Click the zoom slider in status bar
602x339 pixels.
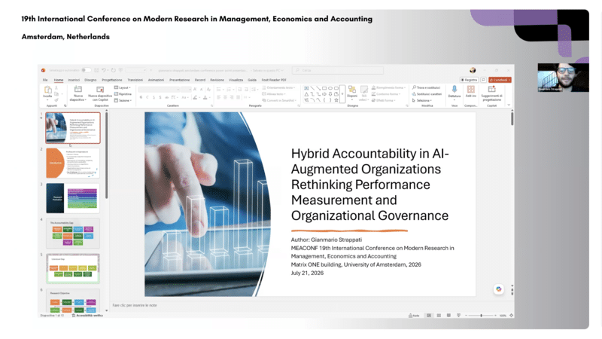(481, 316)
